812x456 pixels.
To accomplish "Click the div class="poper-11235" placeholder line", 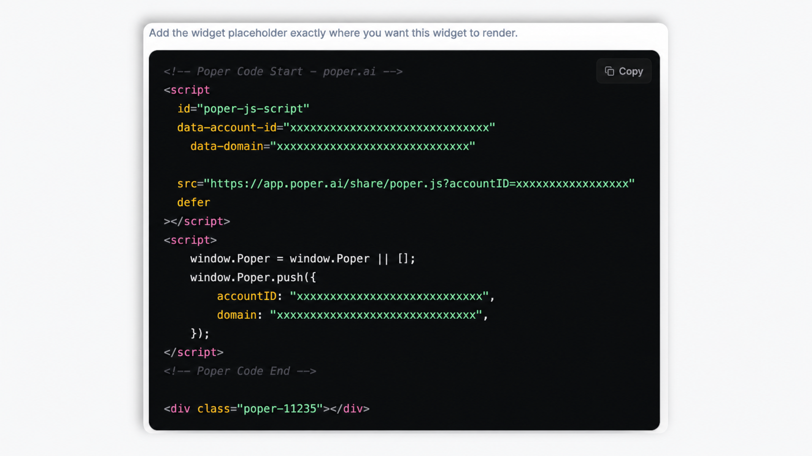I will 267,409.
